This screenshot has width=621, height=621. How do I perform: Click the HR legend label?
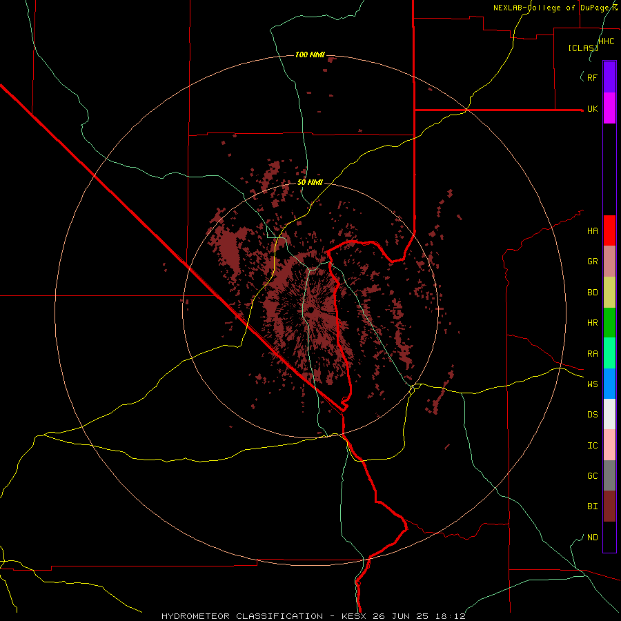tap(592, 323)
